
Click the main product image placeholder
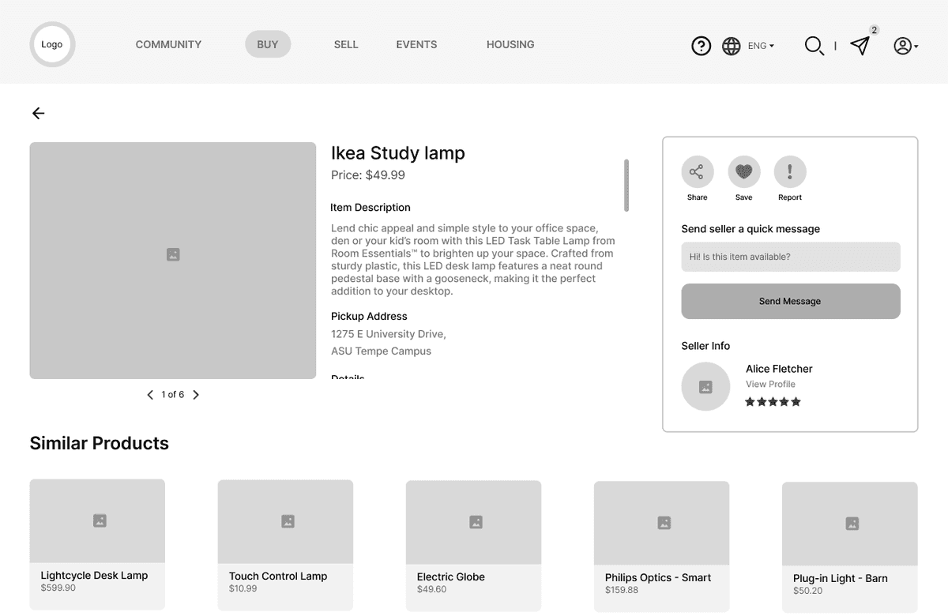click(x=173, y=261)
